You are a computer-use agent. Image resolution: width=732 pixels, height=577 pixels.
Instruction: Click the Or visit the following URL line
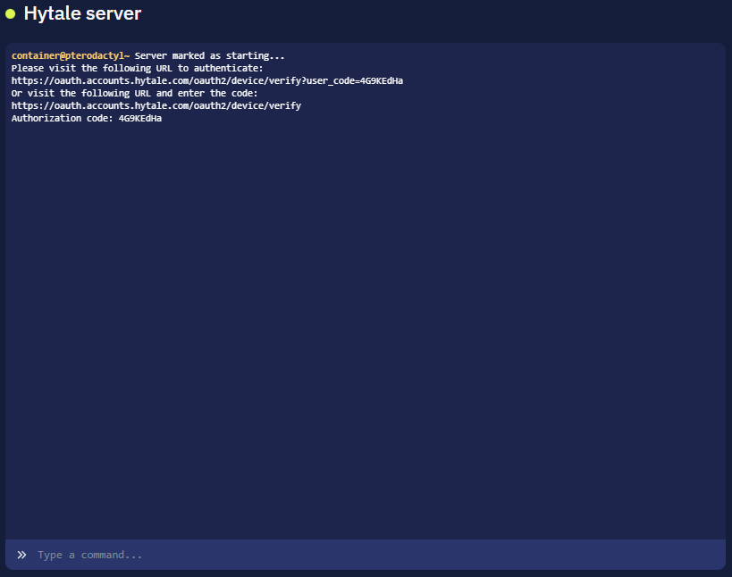(x=134, y=93)
